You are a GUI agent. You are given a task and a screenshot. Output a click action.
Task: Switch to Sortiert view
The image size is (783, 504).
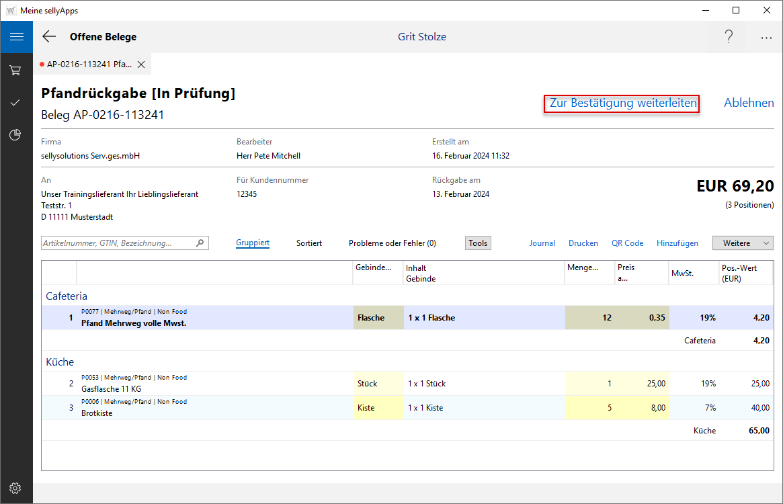(309, 243)
